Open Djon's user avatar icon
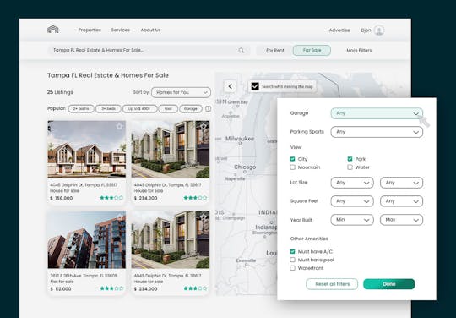Viewport: 456px width, 318px height. pos(379,30)
